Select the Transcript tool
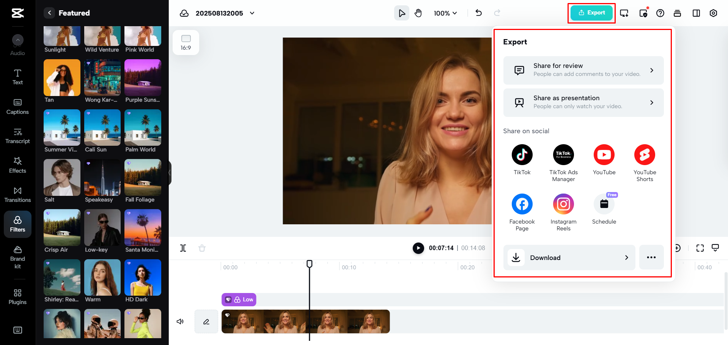728x345 pixels. [x=17, y=136]
